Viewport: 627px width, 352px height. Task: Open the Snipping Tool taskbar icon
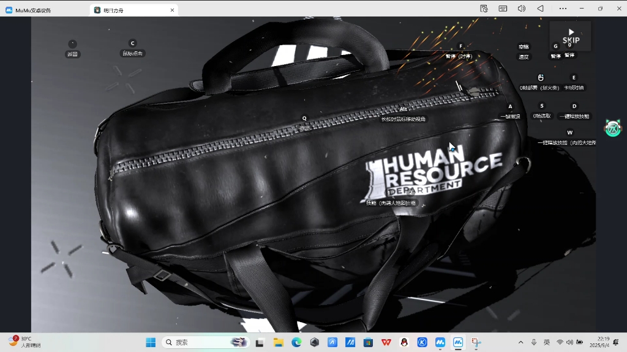(476, 342)
